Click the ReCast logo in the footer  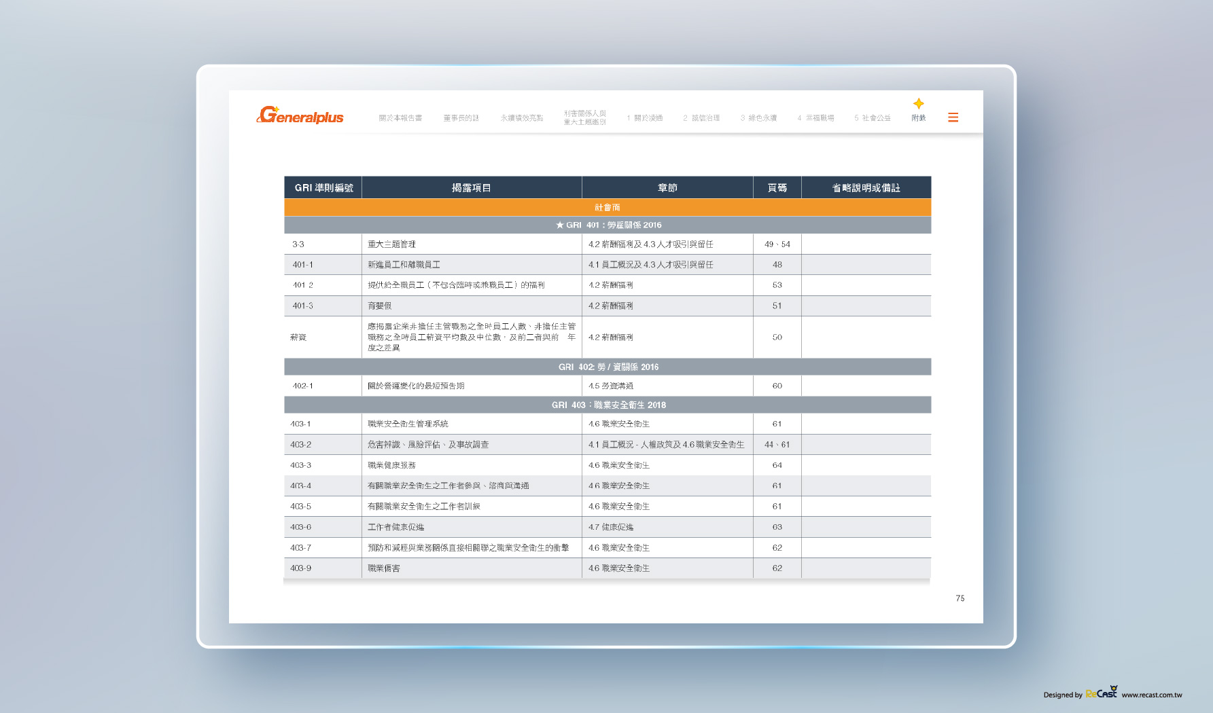(x=1102, y=692)
